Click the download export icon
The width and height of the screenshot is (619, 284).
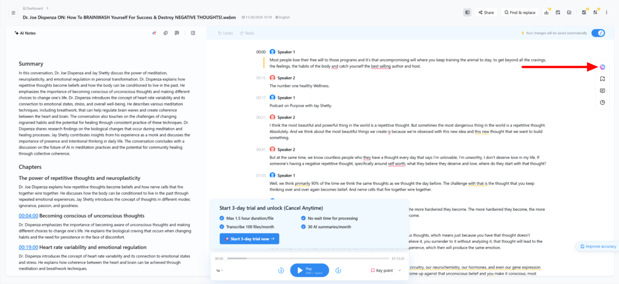(546, 12)
